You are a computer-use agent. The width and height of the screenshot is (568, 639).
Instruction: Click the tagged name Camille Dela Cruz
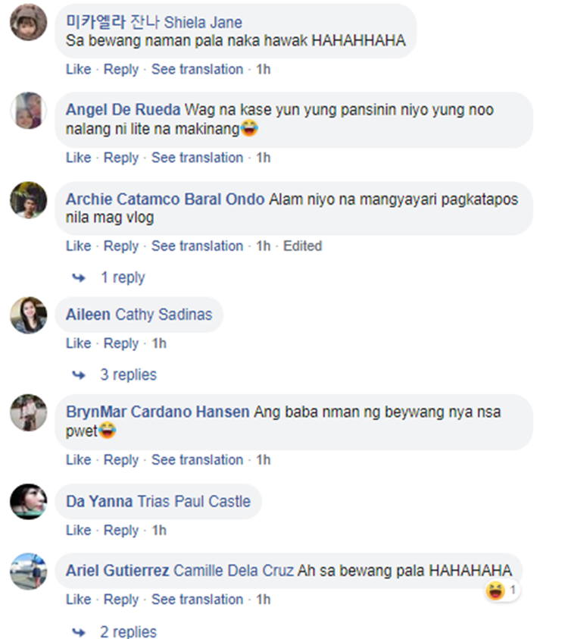click(x=234, y=571)
